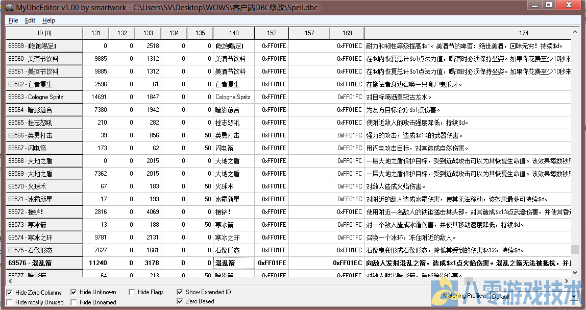Click column header 133
This screenshot has height=310, width=586.
(148, 33)
